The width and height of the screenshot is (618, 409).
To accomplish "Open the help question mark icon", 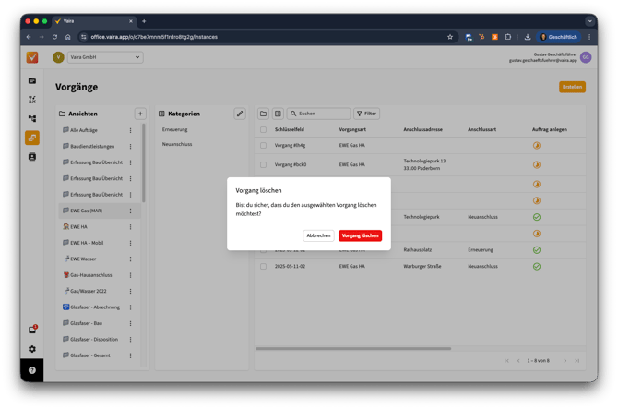I will pos(32,370).
